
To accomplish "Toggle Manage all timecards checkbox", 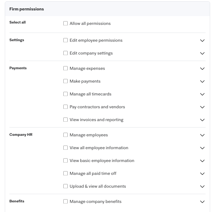I will [x=65, y=94].
